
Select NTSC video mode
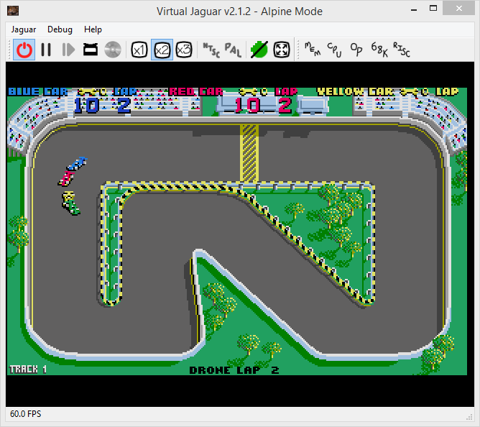211,50
